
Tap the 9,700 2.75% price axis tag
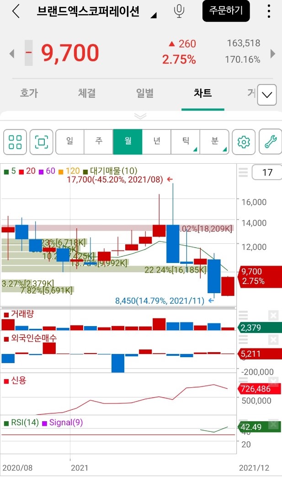coord(260,276)
